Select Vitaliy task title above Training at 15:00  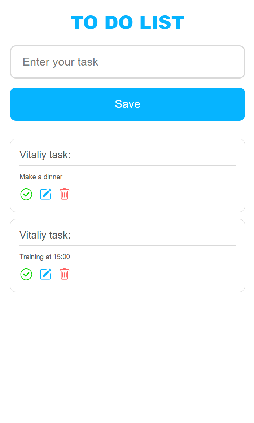[45, 235]
